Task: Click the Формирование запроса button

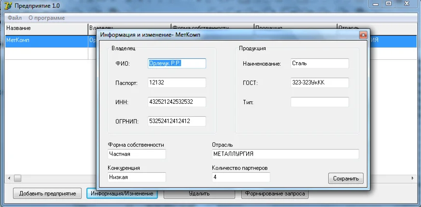Action: click(x=275, y=193)
